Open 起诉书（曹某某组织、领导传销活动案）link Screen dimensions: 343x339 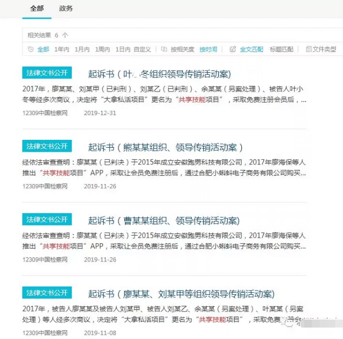tap(164, 220)
